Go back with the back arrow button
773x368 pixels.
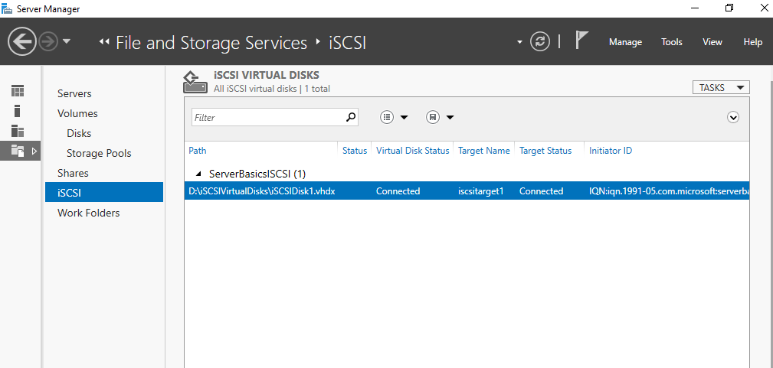pos(21,42)
